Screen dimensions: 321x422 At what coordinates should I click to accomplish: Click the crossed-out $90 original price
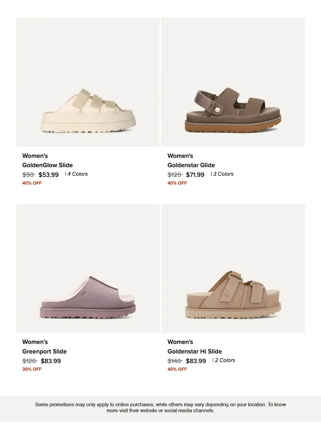click(29, 175)
